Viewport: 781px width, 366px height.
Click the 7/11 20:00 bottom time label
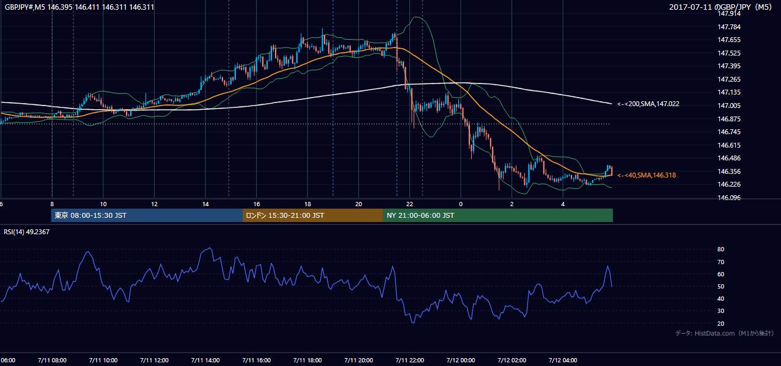click(358, 360)
